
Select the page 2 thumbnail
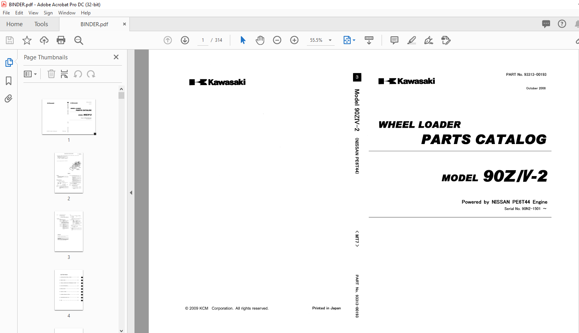(x=69, y=173)
